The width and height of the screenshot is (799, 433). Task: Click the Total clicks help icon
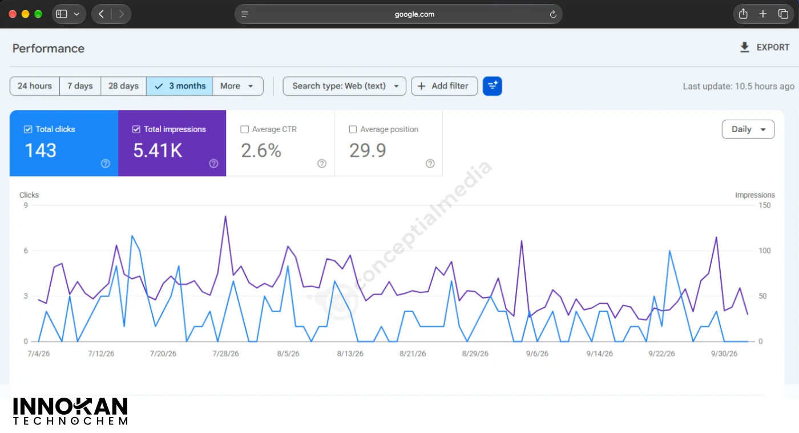(x=105, y=164)
